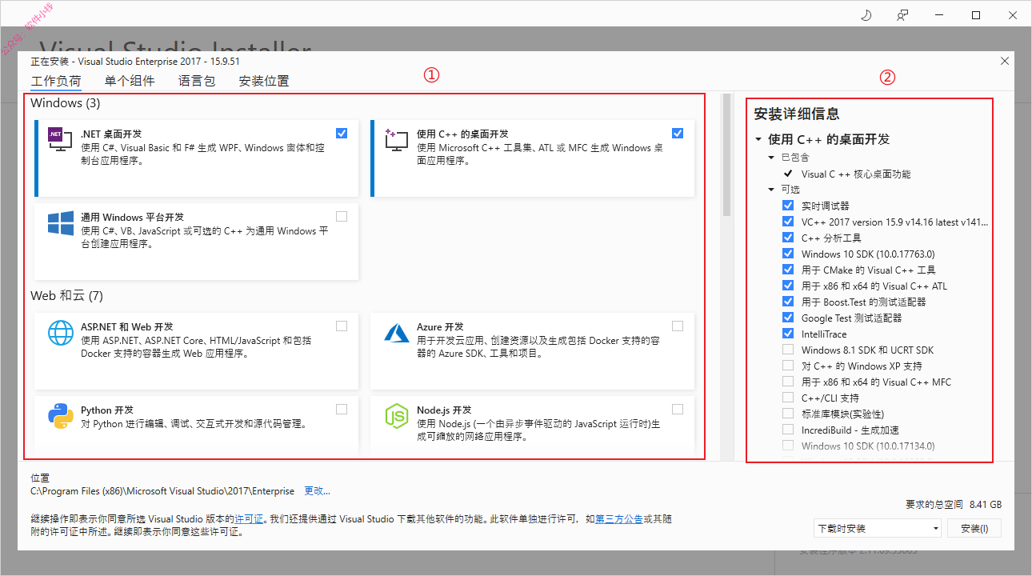Click the ASP.NET globe icon
The height and width of the screenshot is (576, 1032).
click(x=61, y=333)
